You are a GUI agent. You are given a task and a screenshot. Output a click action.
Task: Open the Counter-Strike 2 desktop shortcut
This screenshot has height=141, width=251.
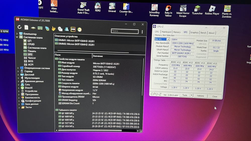(126, 10)
